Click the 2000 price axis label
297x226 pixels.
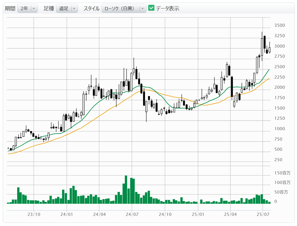(280, 88)
